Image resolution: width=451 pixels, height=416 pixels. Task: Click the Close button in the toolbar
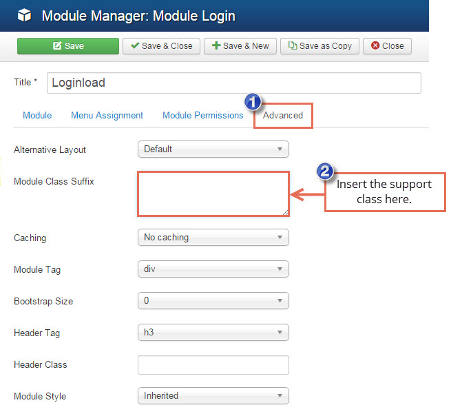click(x=387, y=46)
